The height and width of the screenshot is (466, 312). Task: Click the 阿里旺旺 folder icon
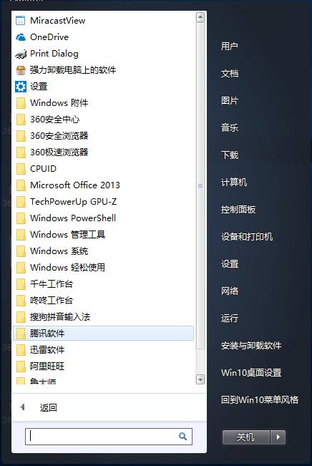(x=21, y=367)
